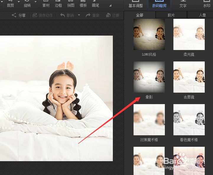The width and height of the screenshot is (213, 175).
Task: Switch to the 基本调整 tab
Action: tap(136, 4)
